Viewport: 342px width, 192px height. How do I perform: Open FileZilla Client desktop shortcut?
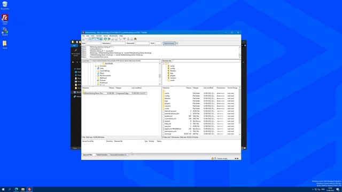point(5,19)
